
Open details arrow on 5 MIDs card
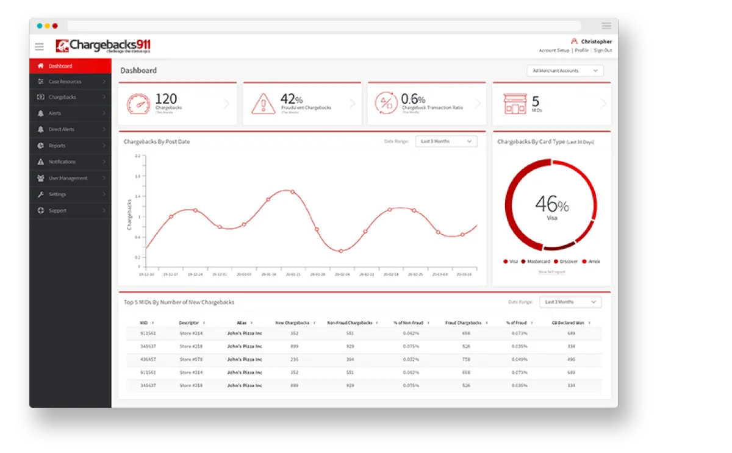click(x=603, y=104)
